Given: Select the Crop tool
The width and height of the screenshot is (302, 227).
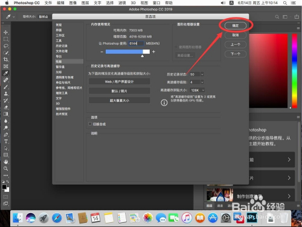Looking at the screenshot, I should coord(6,60).
